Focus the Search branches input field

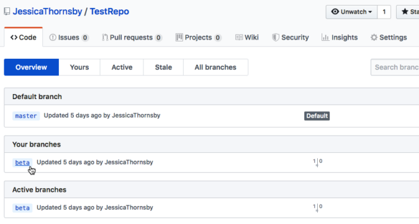[395, 67]
